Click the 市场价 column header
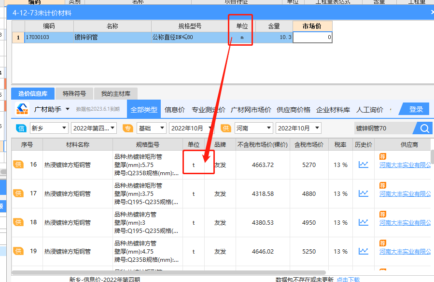The image size is (434, 282). pos(312,26)
